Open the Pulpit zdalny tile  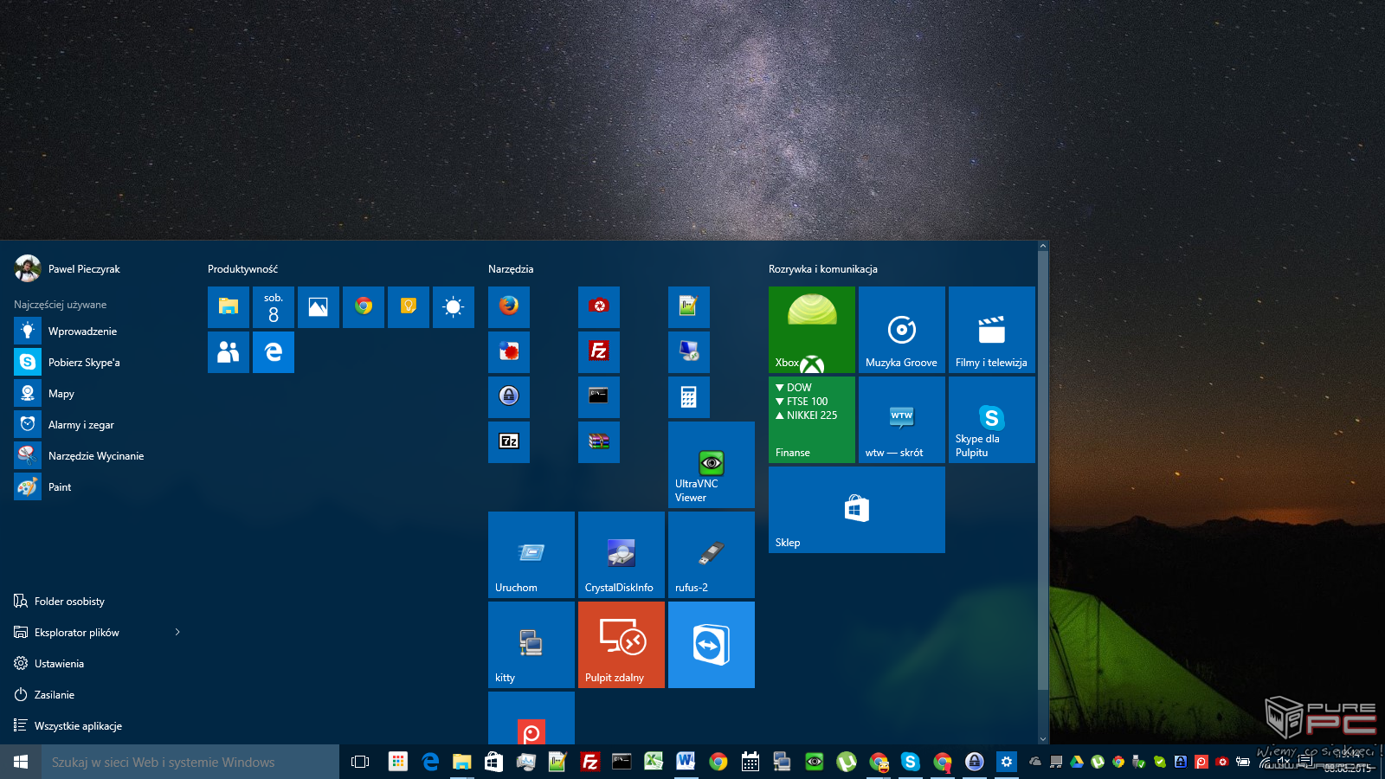pyautogui.click(x=622, y=644)
